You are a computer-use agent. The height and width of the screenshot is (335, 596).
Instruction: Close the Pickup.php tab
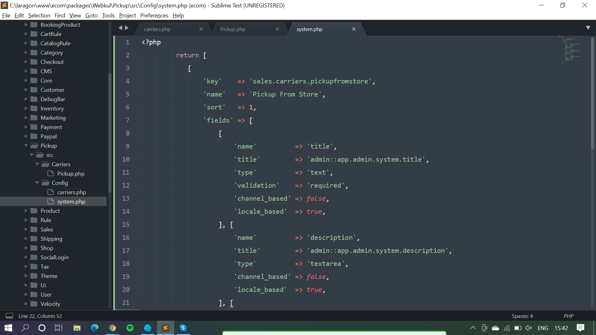[277, 29]
